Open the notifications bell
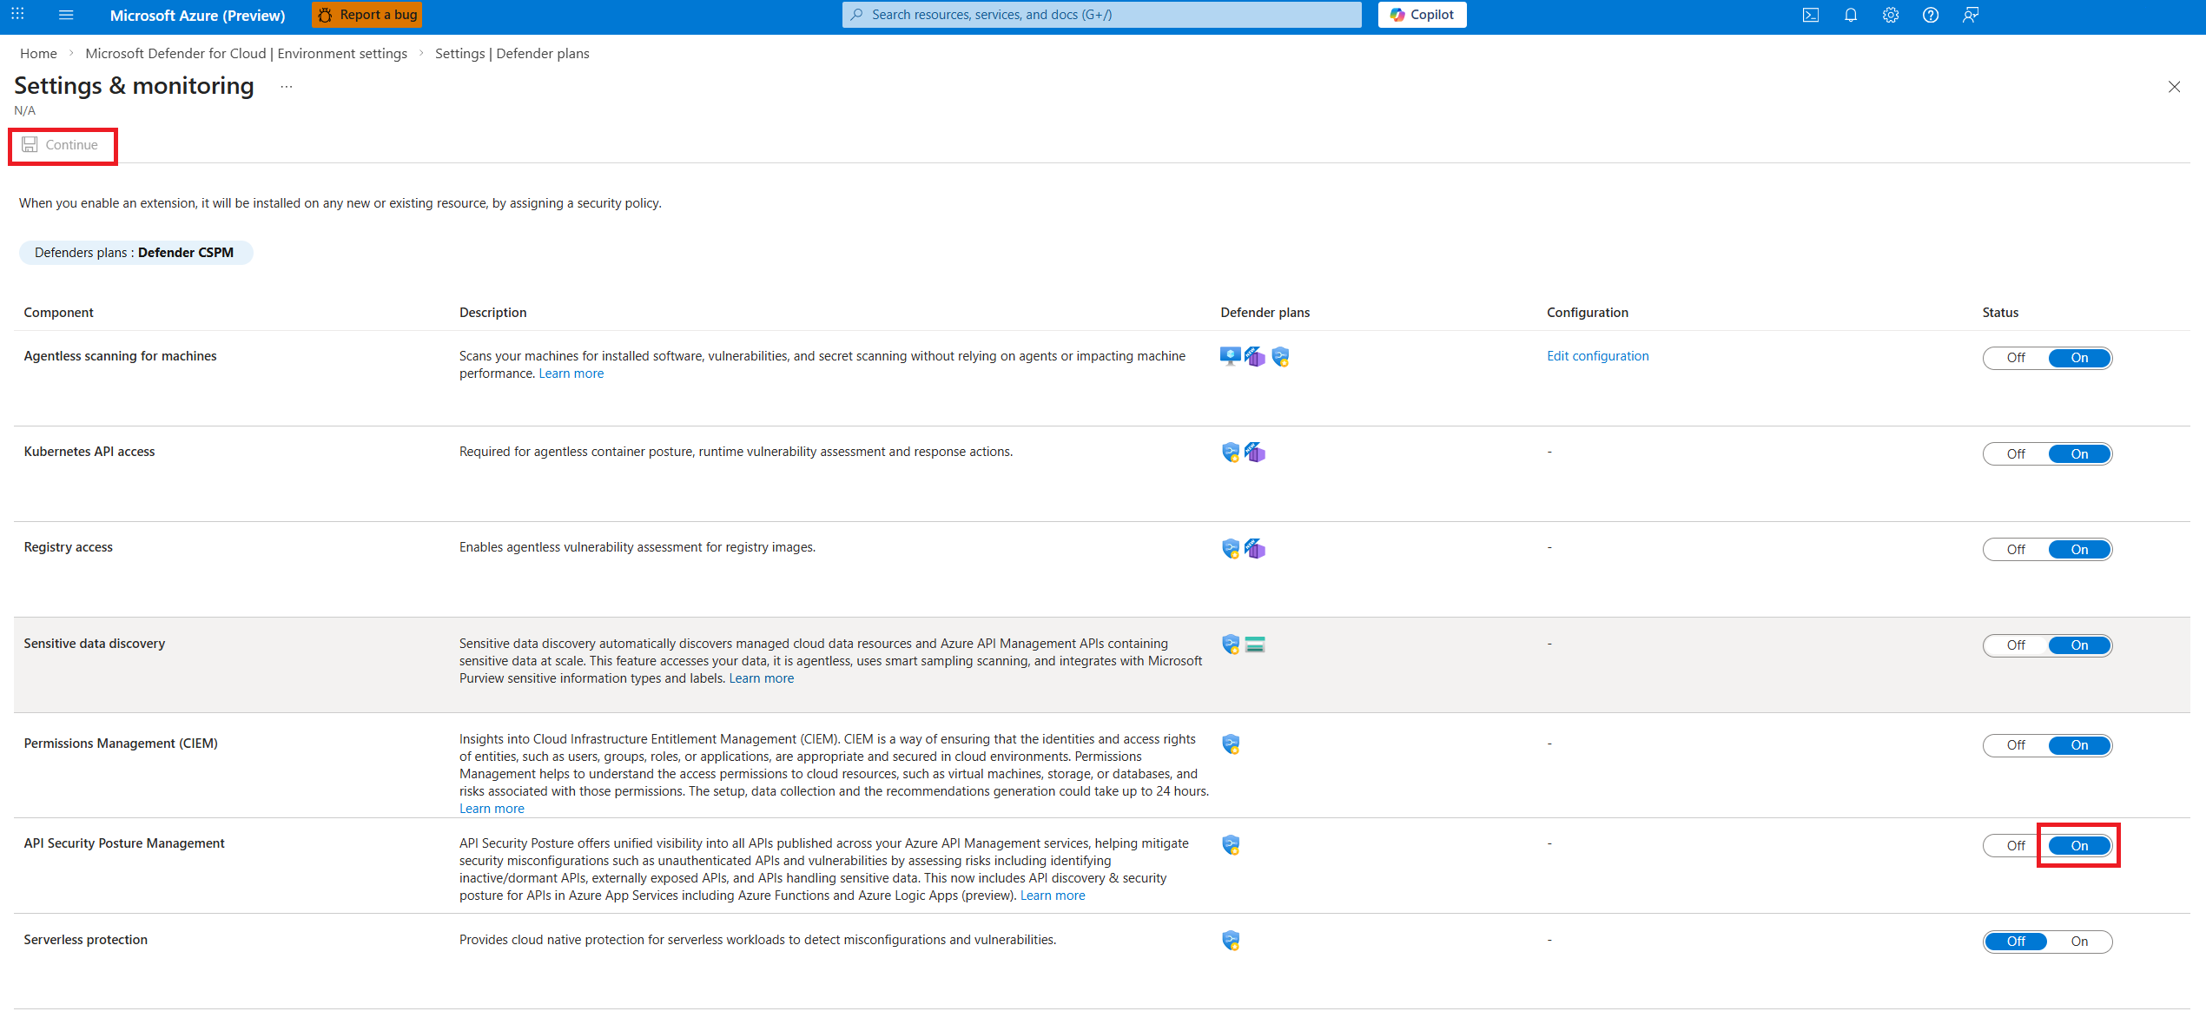The height and width of the screenshot is (1018, 2206). pyautogui.click(x=1850, y=15)
